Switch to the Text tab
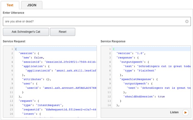193x120 pixels. pyautogui.click(x=10, y=5)
